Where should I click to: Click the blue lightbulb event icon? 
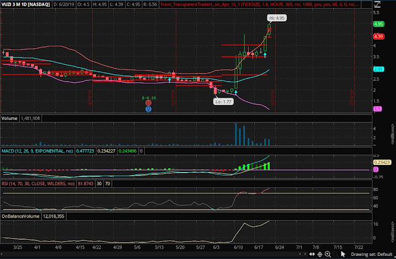tap(148, 109)
